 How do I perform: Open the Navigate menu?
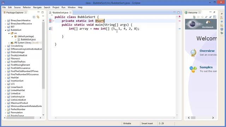click(x=37, y=7)
